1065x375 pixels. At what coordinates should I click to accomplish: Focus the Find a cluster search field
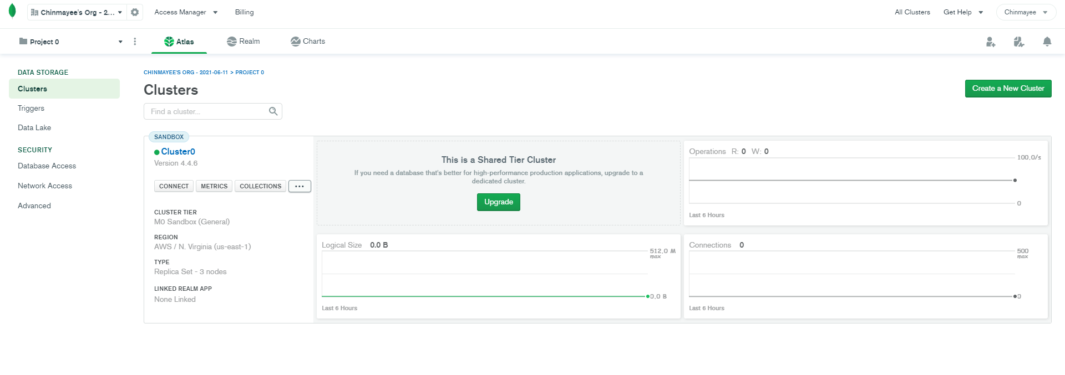click(213, 111)
